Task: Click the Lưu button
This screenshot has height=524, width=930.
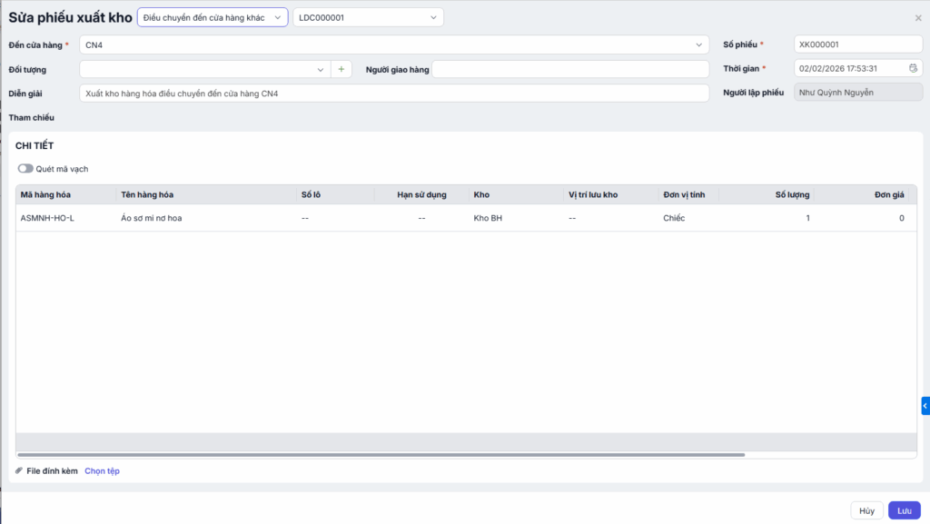Action: pyautogui.click(x=904, y=510)
